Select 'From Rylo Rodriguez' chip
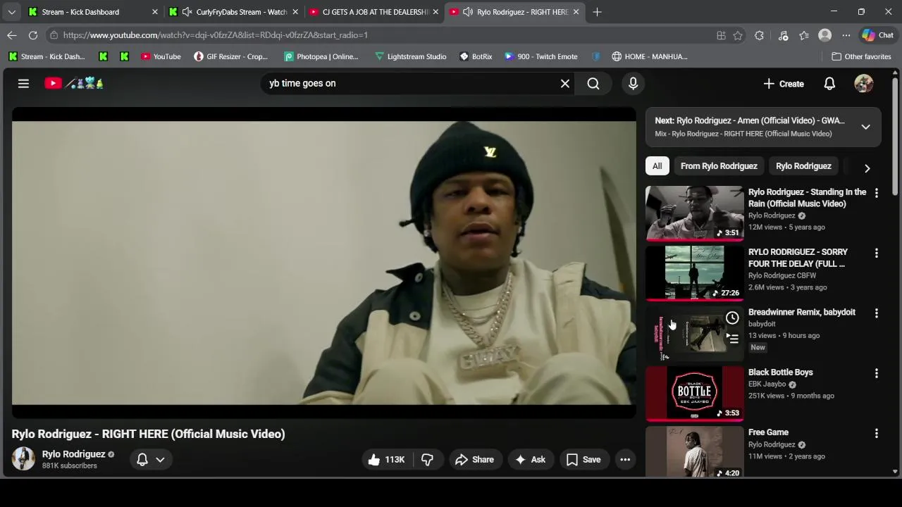 click(x=719, y=166)
